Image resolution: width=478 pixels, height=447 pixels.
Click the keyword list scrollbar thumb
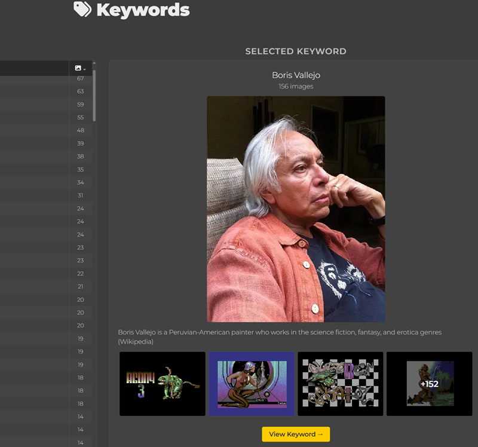[x=94, y=96]
